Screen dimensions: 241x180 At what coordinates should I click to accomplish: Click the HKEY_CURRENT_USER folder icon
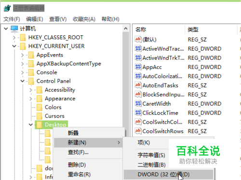[x=23, y=46]
